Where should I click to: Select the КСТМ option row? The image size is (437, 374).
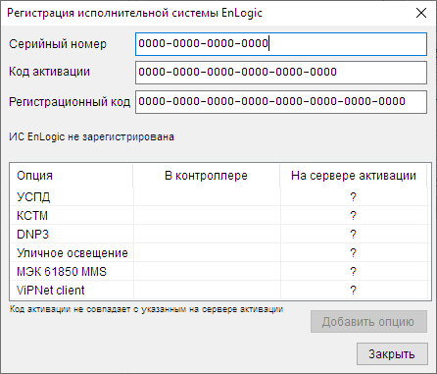pyautogui.click(x=219, y=216)
